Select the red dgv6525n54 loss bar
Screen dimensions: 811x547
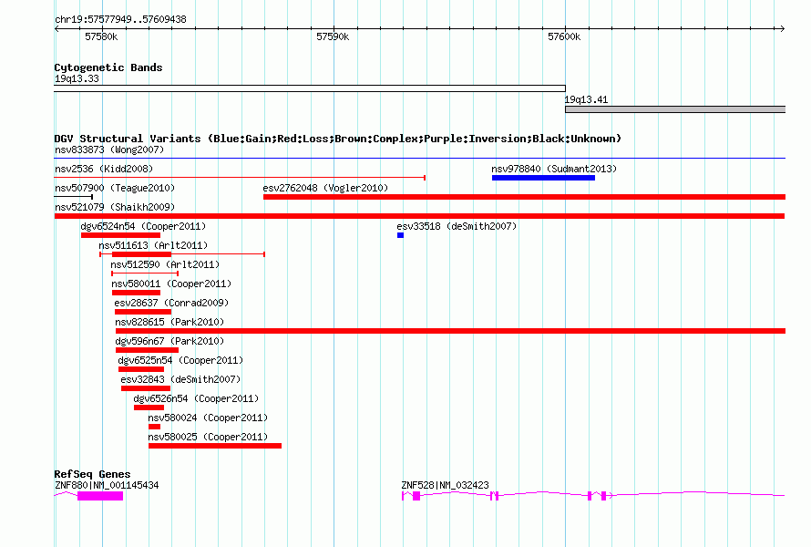click(x=141, y=369)
